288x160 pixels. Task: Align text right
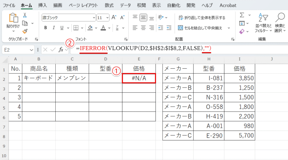151,28
